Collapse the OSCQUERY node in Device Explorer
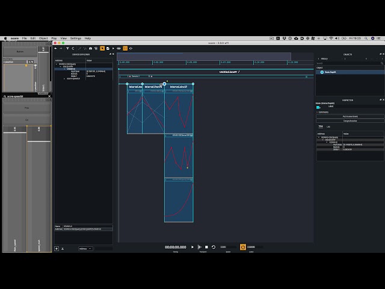The height and width of the screenshot is (289, 385). 61,67
